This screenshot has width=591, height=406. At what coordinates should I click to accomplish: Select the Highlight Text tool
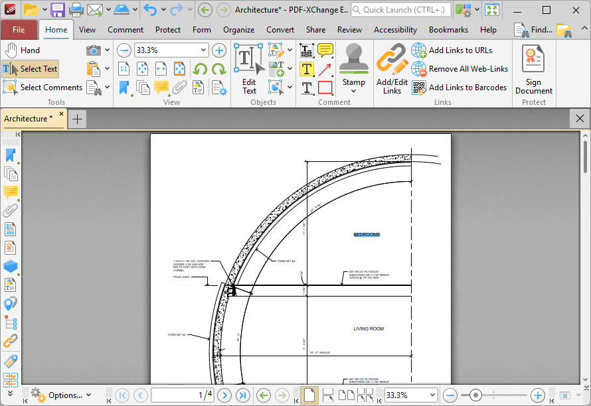pos(306,69)
